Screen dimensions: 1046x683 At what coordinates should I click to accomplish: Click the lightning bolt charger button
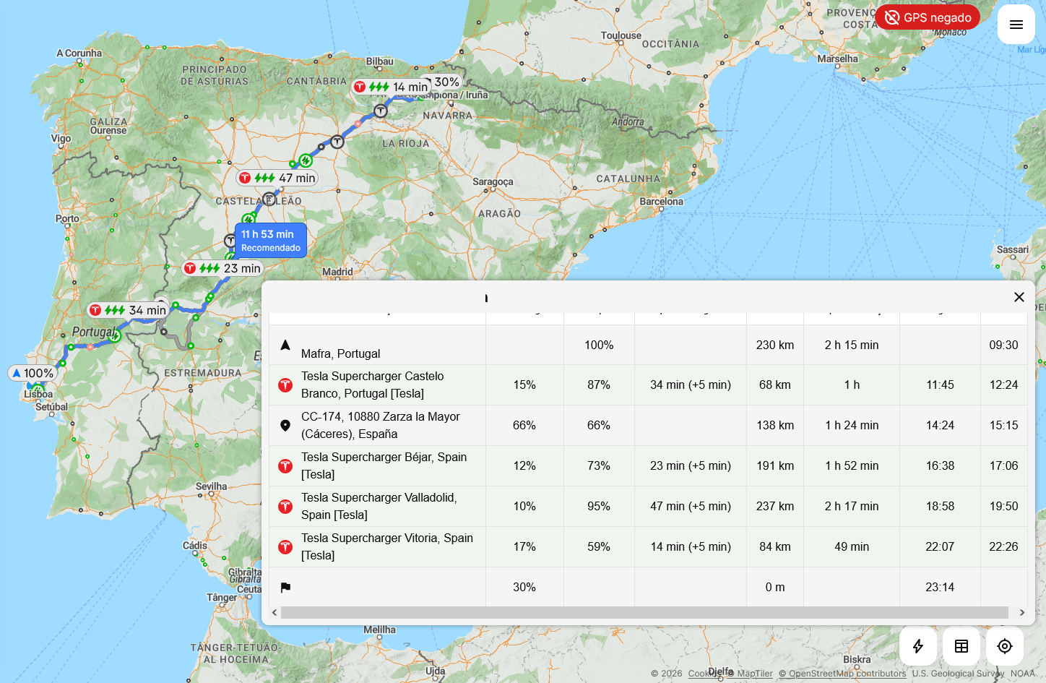tap(918, 646)
